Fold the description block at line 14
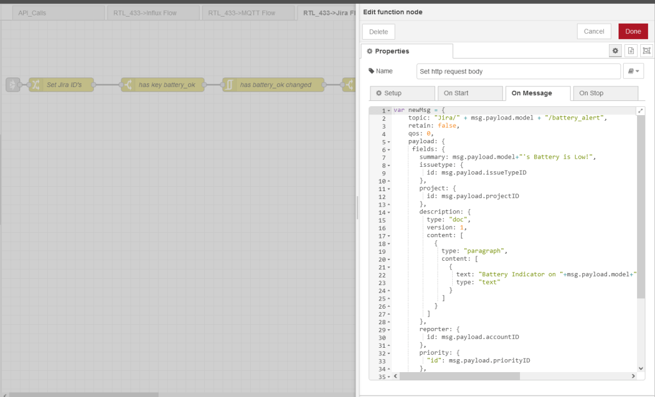The height and width of the screenshot is (397, 655). (390, 212)
